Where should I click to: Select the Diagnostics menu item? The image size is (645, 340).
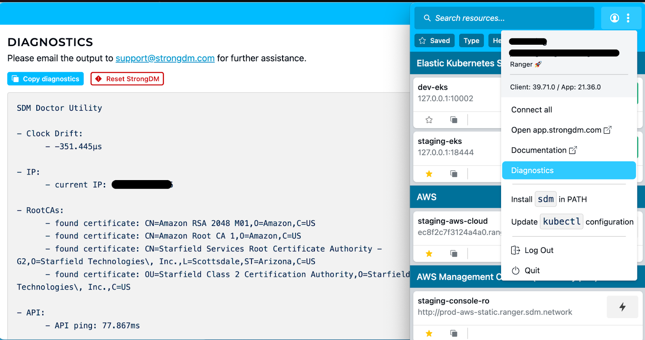pos(569,170)
